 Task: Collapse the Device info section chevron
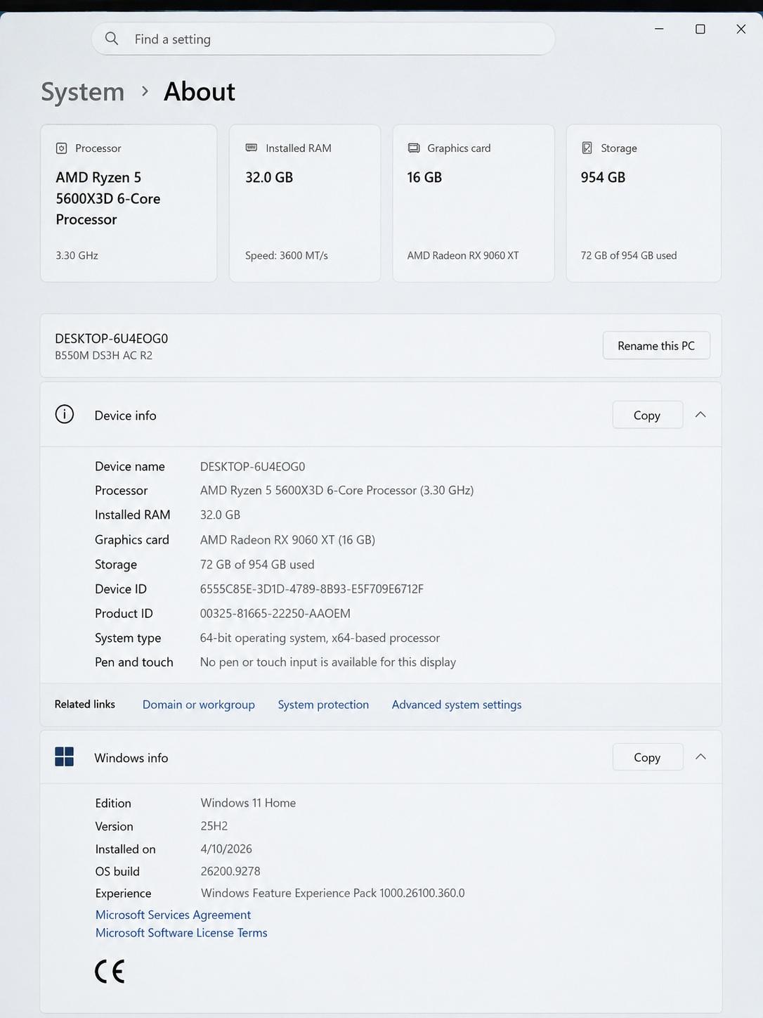(700, 415)
